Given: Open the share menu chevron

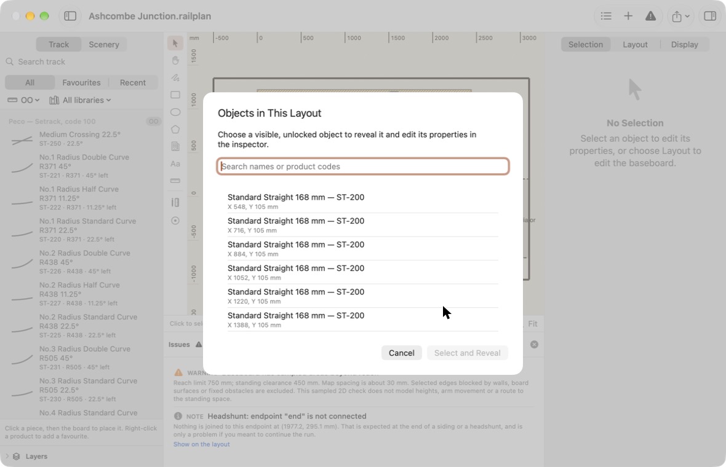Looking at the screenshot, I should (x=687, y=16).
